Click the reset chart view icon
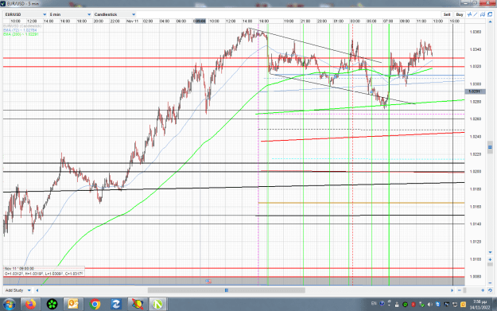 [490, 290]
